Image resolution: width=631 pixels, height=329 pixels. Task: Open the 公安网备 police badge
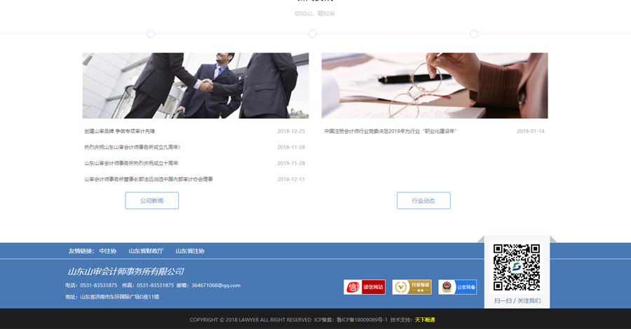[x=458, y=287]
